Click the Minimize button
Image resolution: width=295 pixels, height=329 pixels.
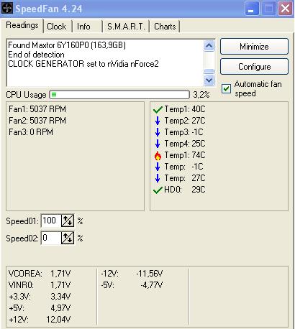pyautogui.click(x=254, y=47)
